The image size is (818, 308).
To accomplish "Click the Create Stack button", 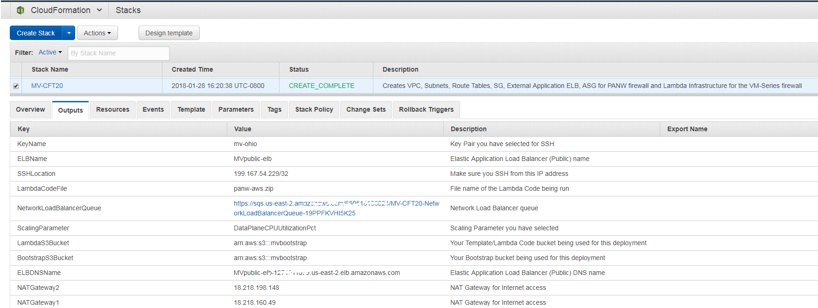I will [x=36, y=33].
